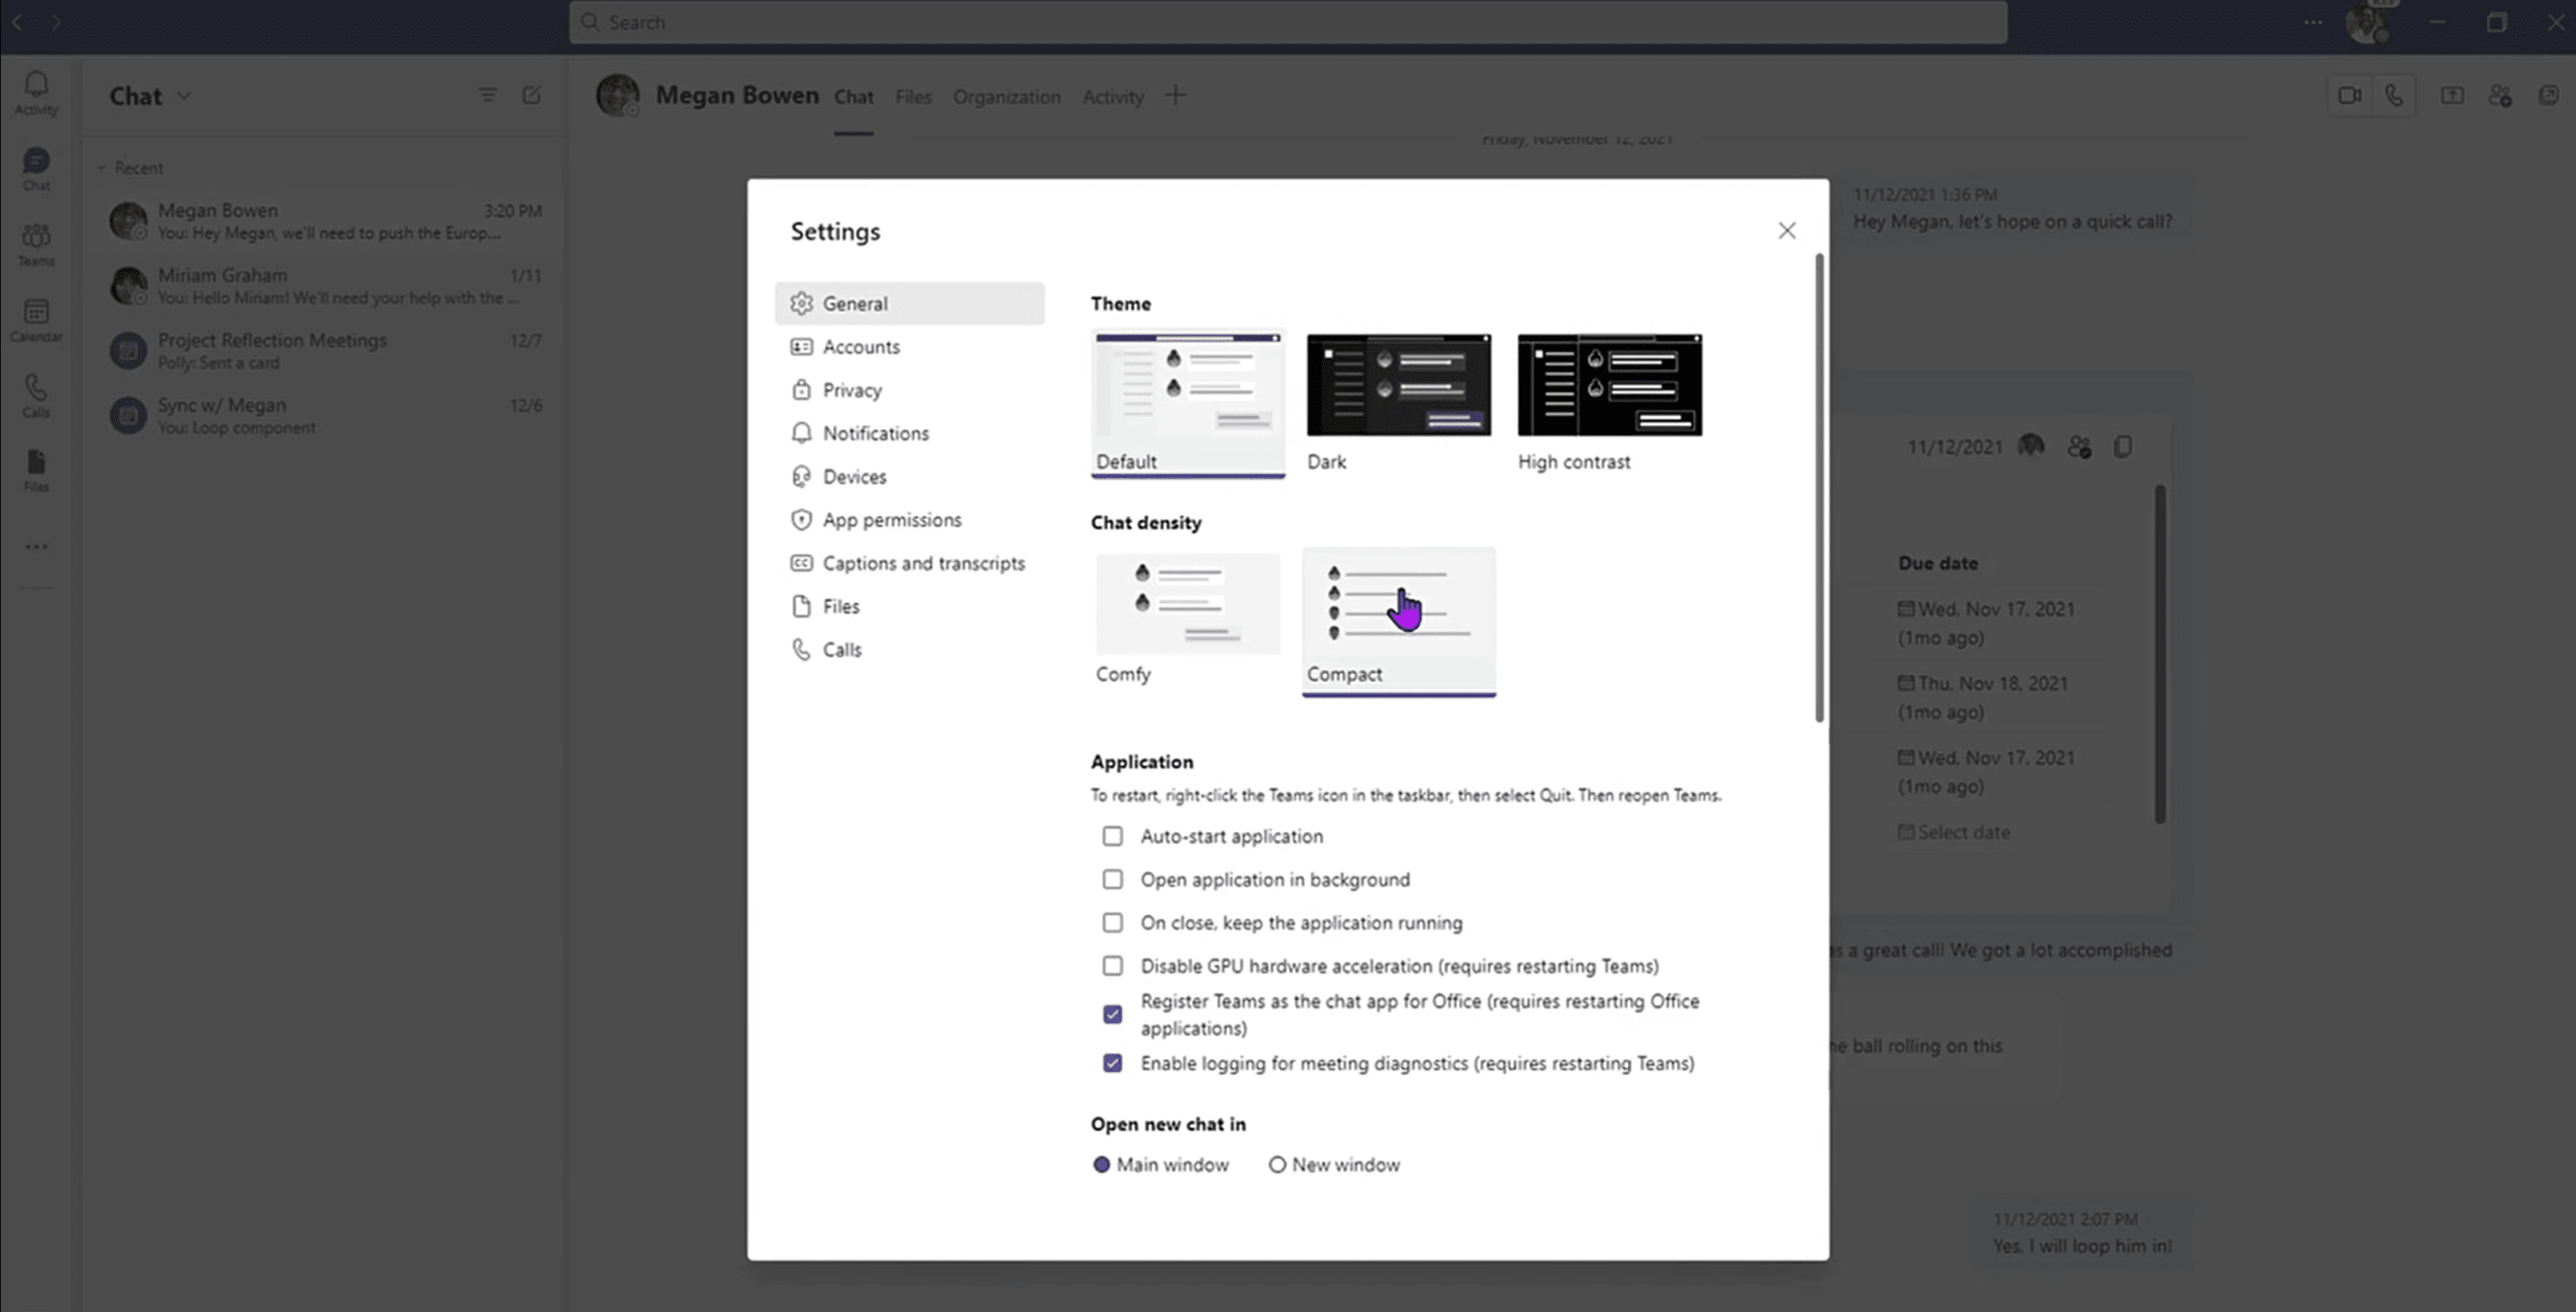Switch to the Organization tab
Image resolution: width=2576 pixels, height=1312 pixels.
[x=1006, y=97]
